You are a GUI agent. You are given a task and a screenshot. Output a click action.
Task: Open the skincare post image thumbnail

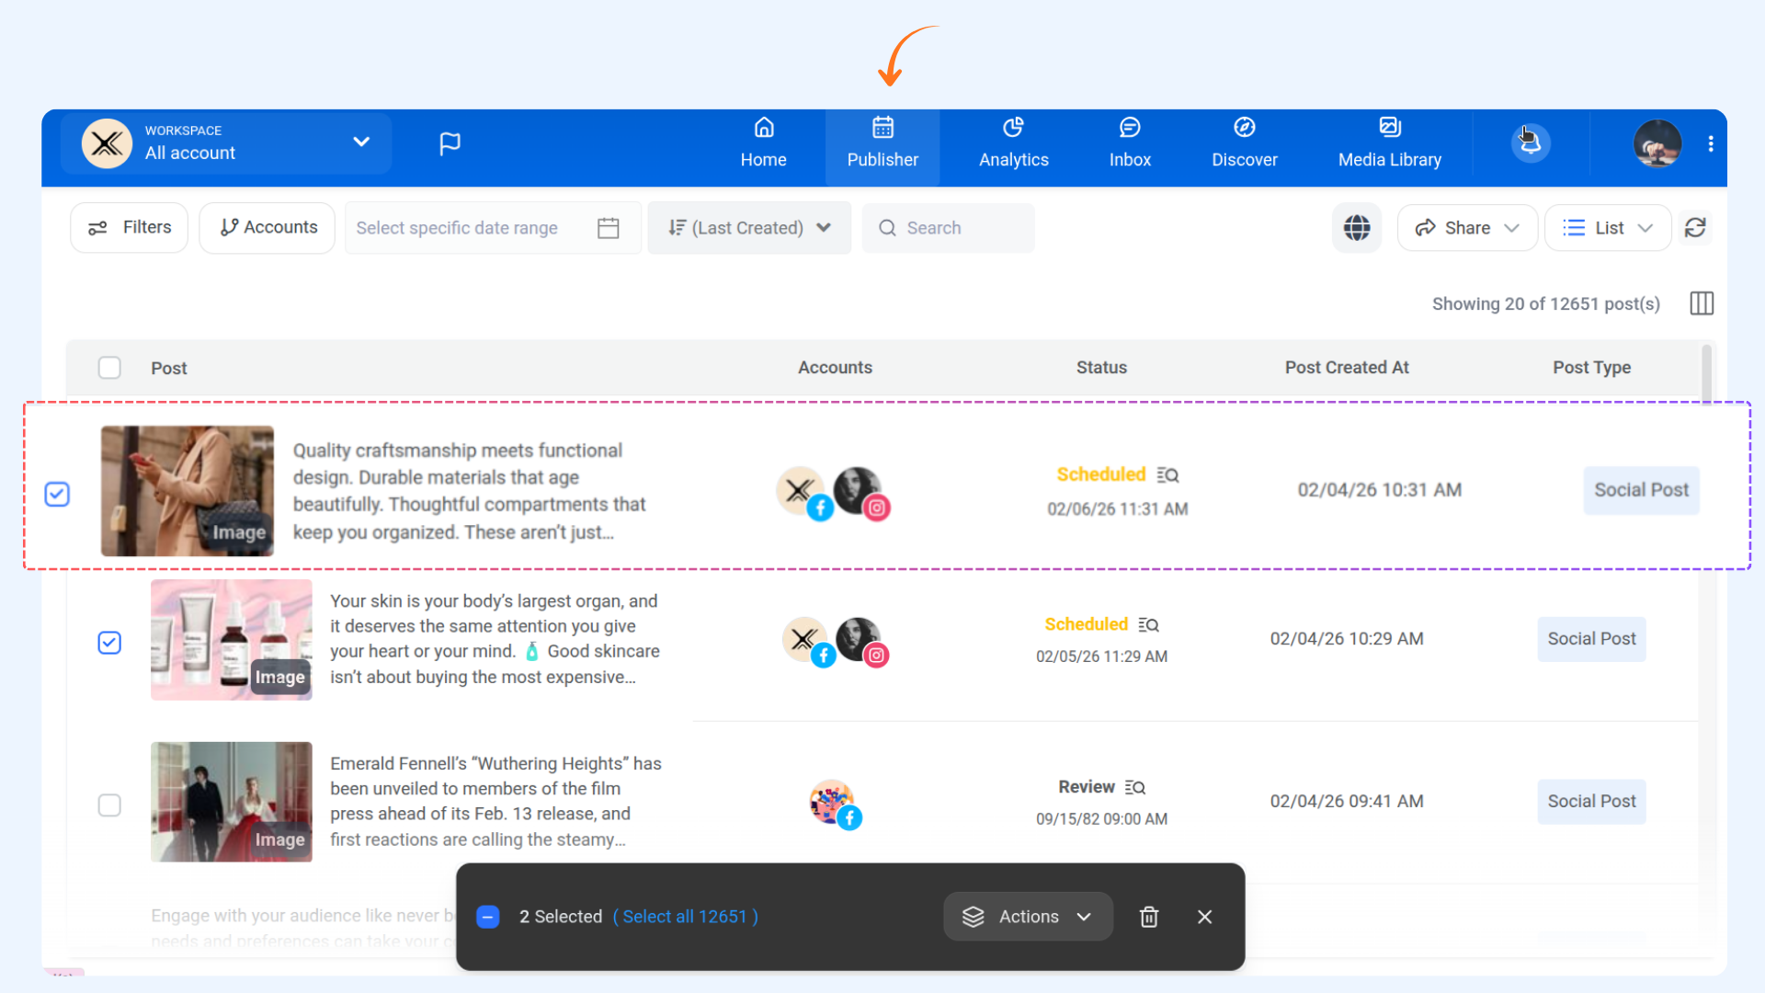click(x=232, y=640)
